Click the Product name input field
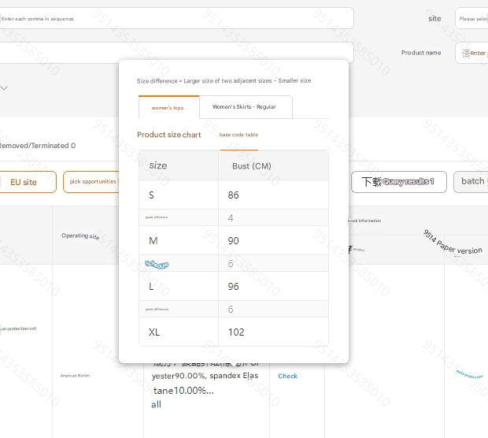 [471, 53]
